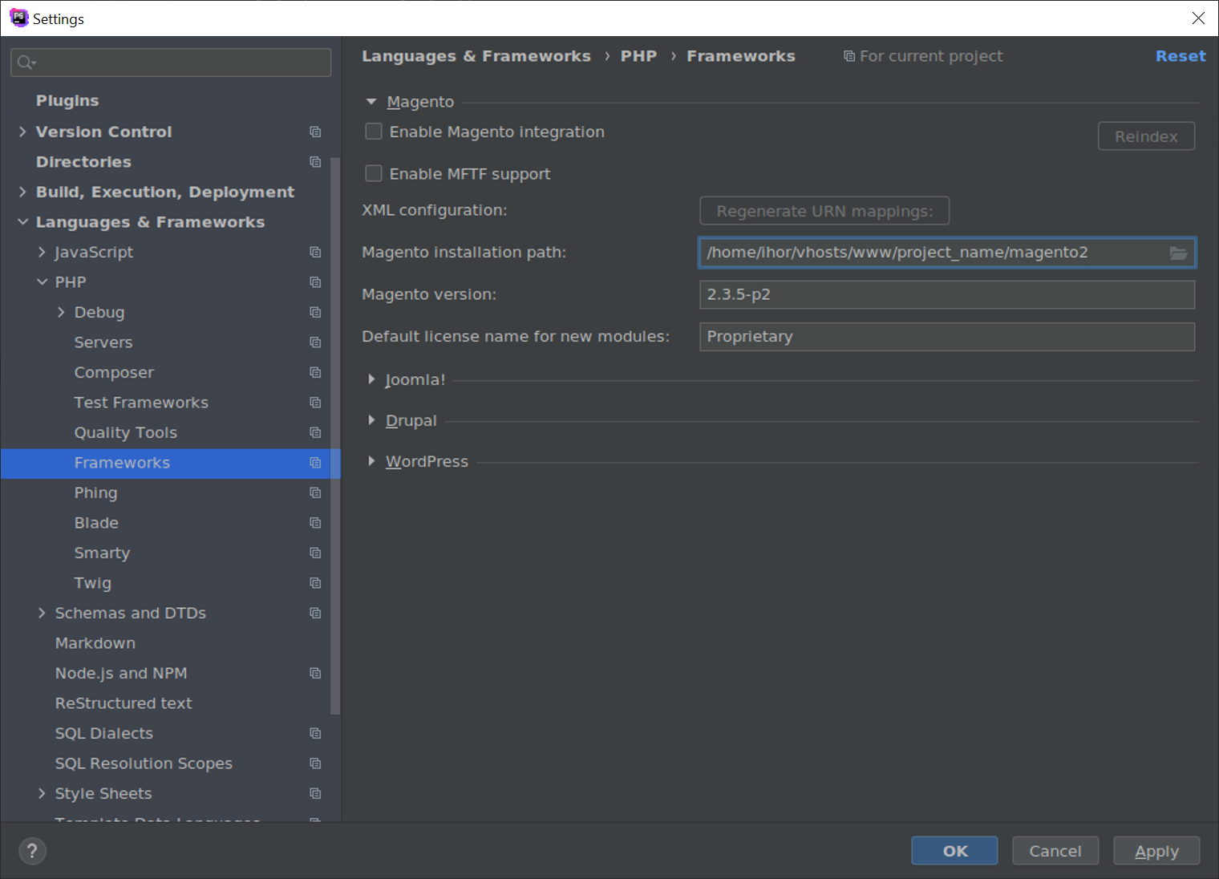Click project-level icon beside Quality Tools
1219x879 pixels.
click(315, 432)
